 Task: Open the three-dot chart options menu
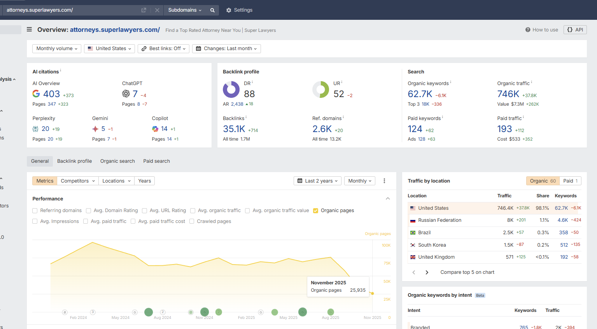(384, 181)
